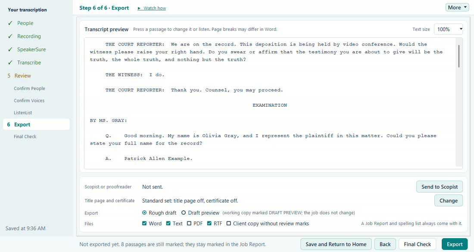Click the transcript preview scrollbar
This screenshot has height=252, width=474.
pyautogui.click(x=459, y=56)
